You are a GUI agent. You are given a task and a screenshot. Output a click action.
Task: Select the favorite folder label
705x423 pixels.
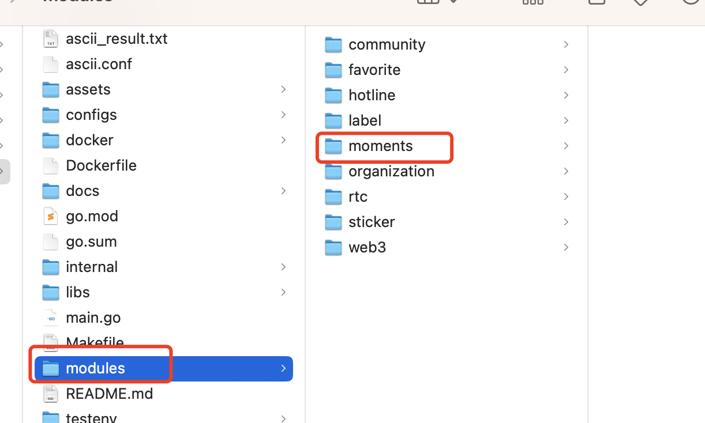[374, 70]
